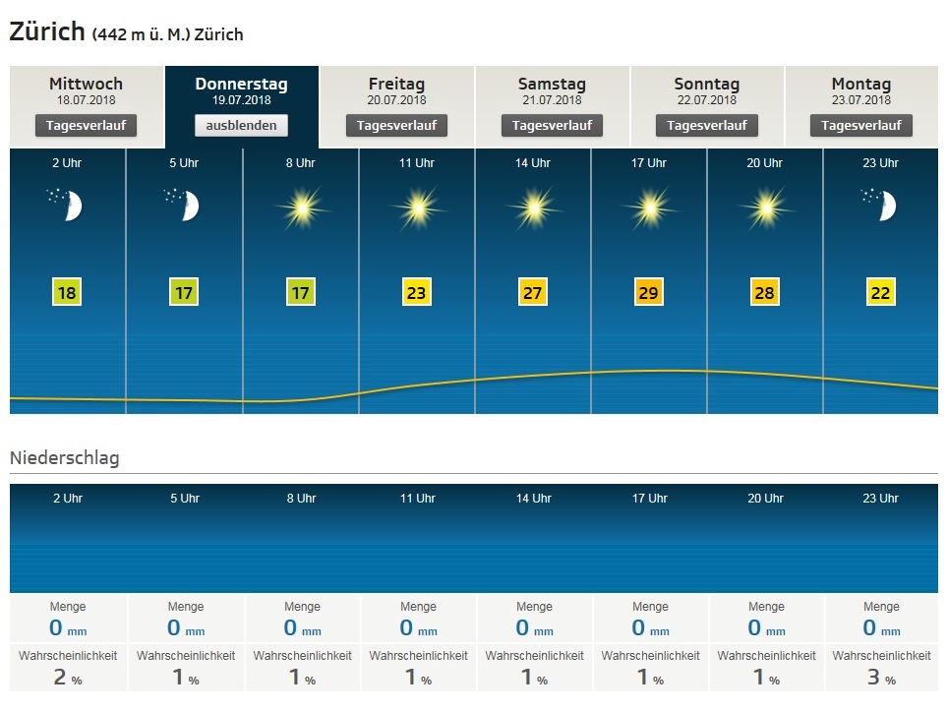Expand Tagesverlauf for Mittwoch
Screen dimensions: 947x711
tap(87, 126)
